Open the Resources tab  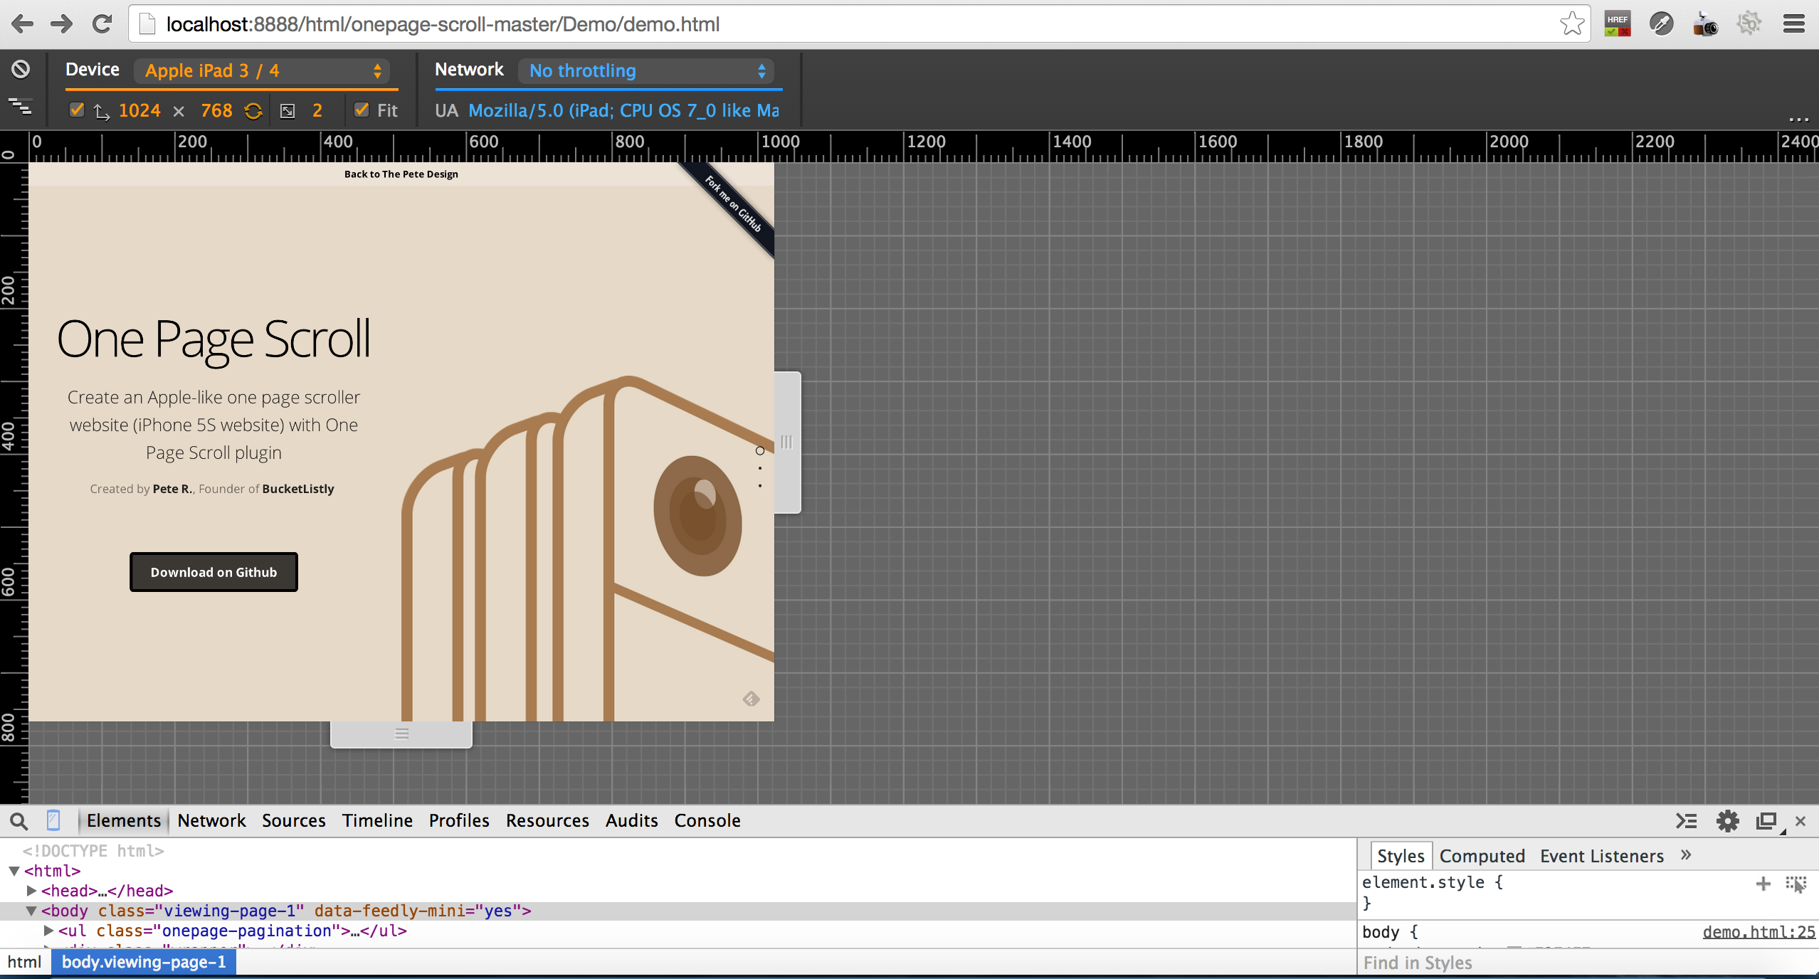pos(547,821)
